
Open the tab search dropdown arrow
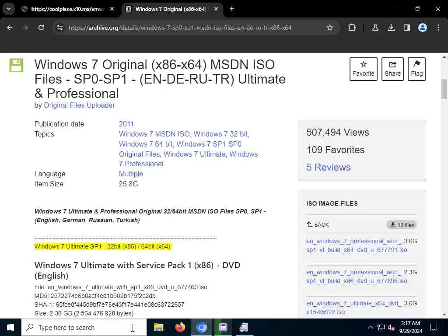coord(9,9)
